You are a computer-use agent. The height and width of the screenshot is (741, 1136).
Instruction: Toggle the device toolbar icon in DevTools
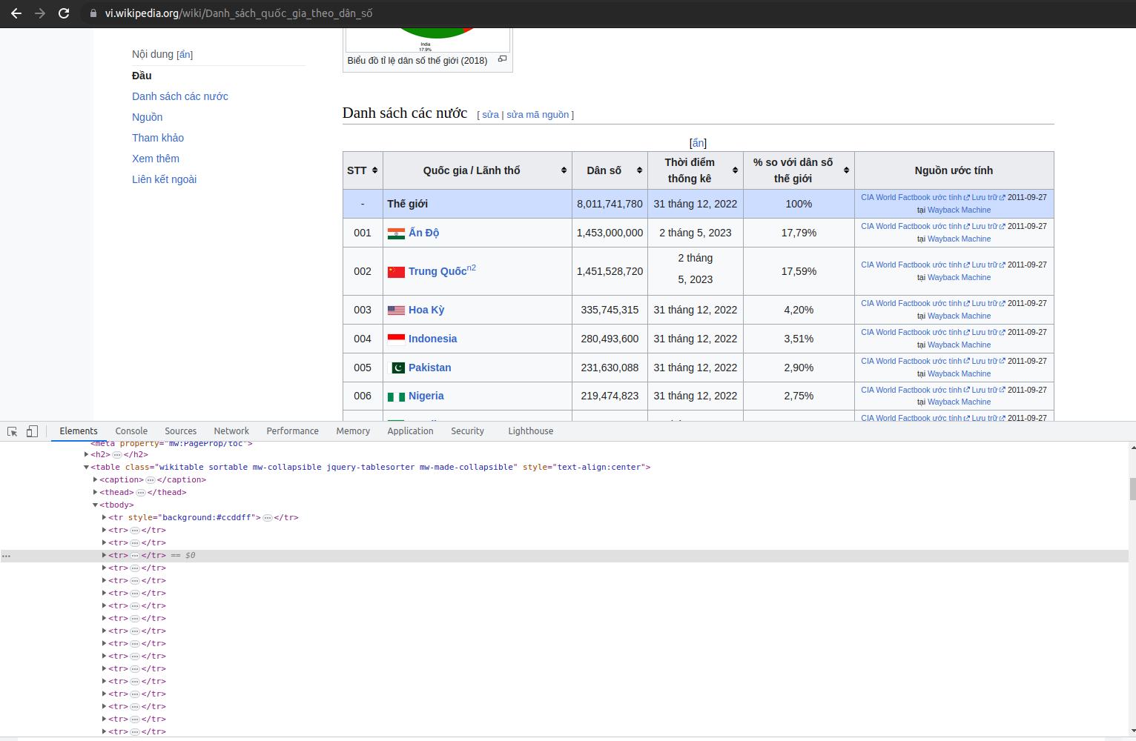coord(32,431)
